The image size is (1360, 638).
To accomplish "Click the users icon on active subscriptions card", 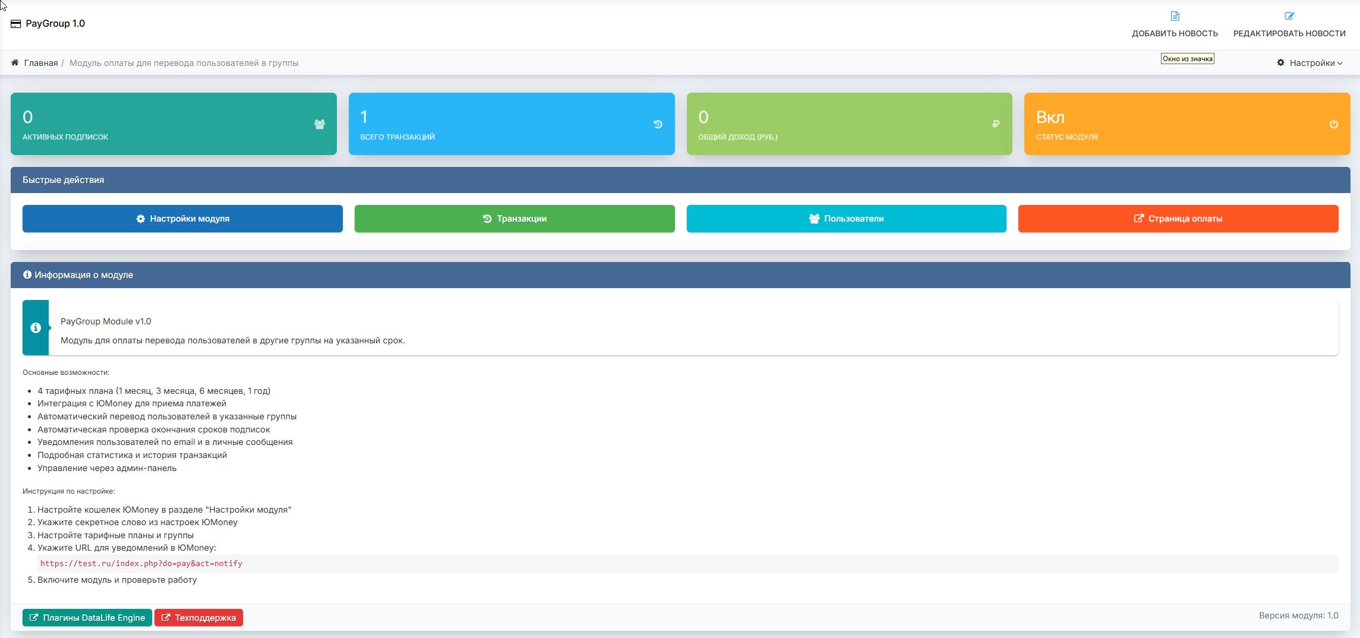I will [319, 124].
